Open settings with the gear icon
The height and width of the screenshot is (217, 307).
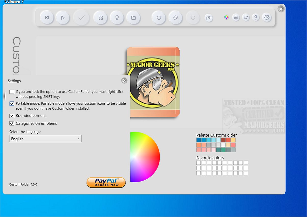[267, 18]
